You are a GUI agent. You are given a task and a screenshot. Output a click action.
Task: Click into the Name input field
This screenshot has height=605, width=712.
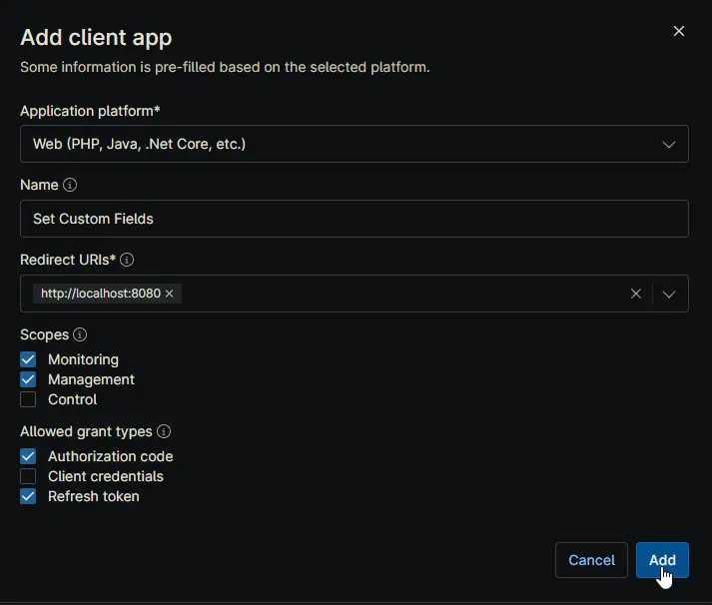[x=355, y=219]
